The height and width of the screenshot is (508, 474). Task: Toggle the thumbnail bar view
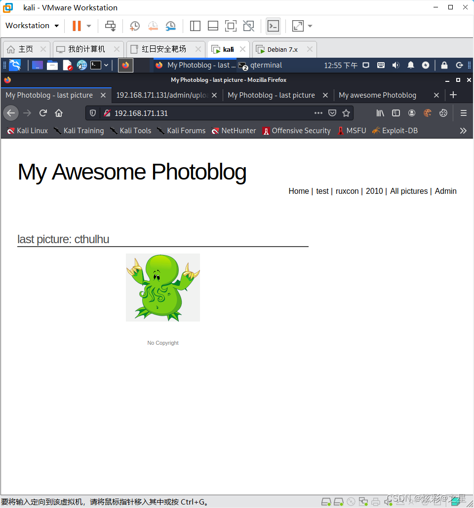[213, 26]
